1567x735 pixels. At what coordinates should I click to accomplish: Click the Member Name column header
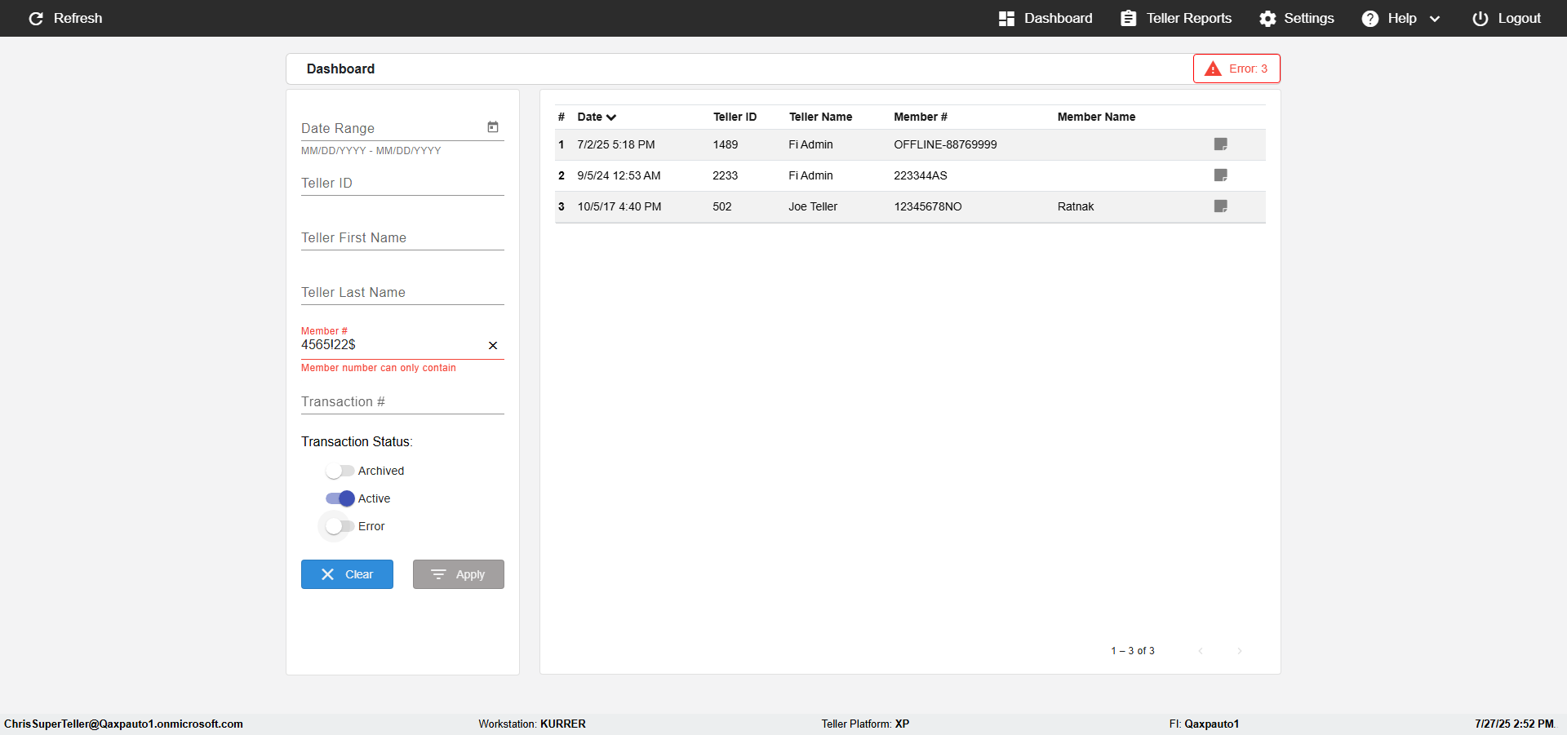click(1096, 117)
